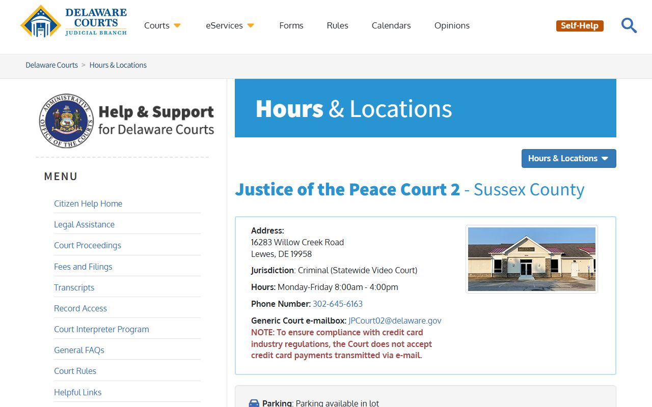Open Court Interpreter Program link
The image size is (652, 407).
coord(101,329)
